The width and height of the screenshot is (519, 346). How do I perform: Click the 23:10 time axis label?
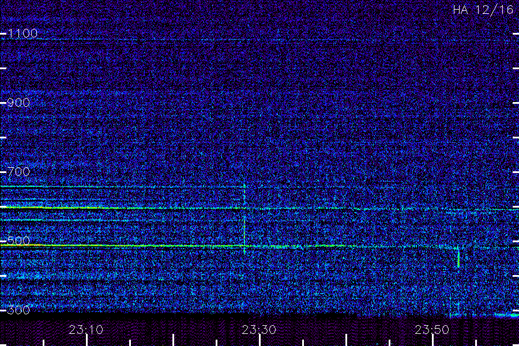(x=86, y=330)
